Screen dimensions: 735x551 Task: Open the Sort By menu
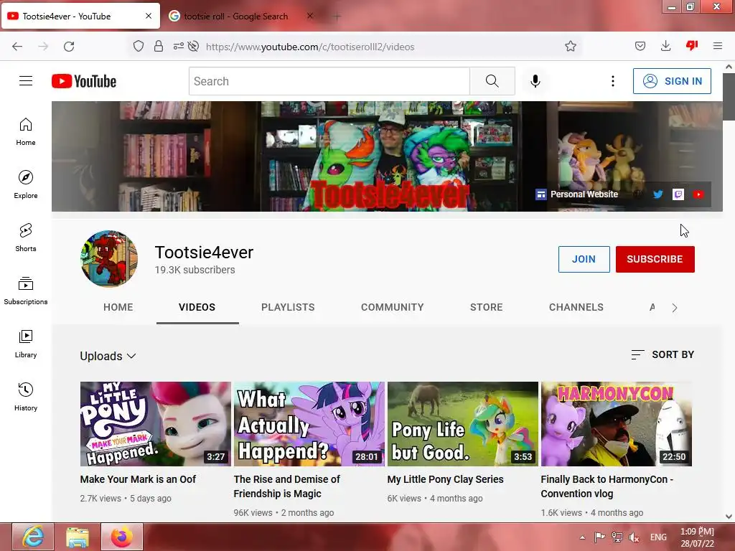pos(663,354)
